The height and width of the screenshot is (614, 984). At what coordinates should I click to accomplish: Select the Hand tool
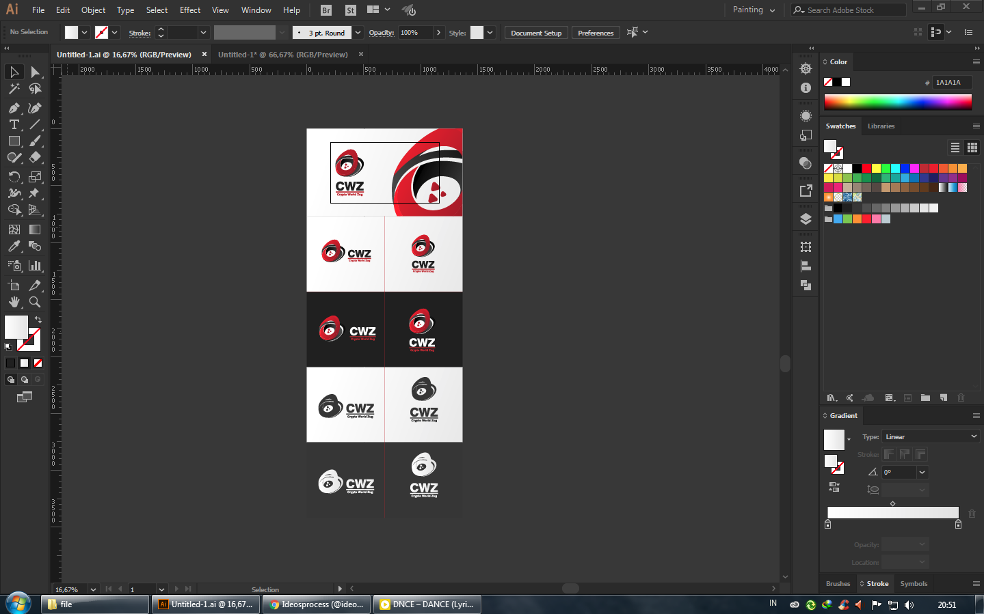click(x=14, y=302)
